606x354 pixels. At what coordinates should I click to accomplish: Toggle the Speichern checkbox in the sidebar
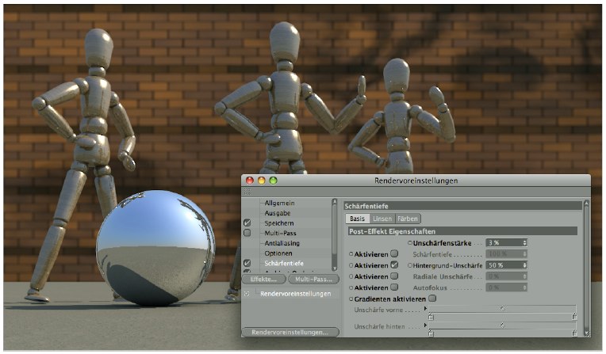pyautogui.click(x=247, y=223)
